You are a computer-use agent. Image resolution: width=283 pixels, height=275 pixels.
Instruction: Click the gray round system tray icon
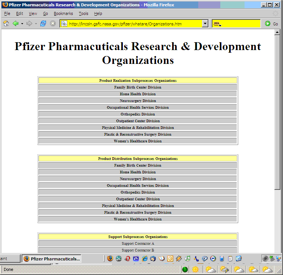(265, 259)
